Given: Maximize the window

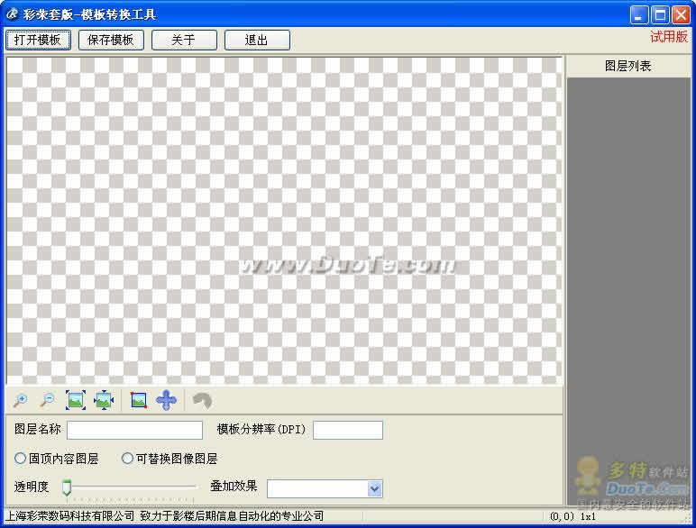Looking at the screenshot, I should point(660,15).
